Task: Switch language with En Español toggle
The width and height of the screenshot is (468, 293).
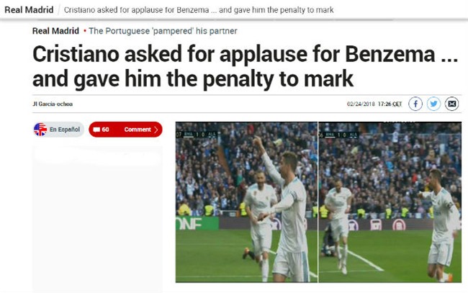Action: pos(59,130)
